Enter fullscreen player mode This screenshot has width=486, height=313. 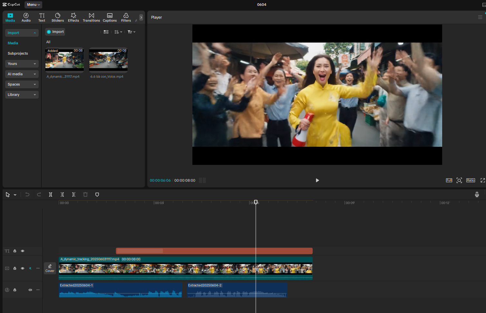click(482, 180)
